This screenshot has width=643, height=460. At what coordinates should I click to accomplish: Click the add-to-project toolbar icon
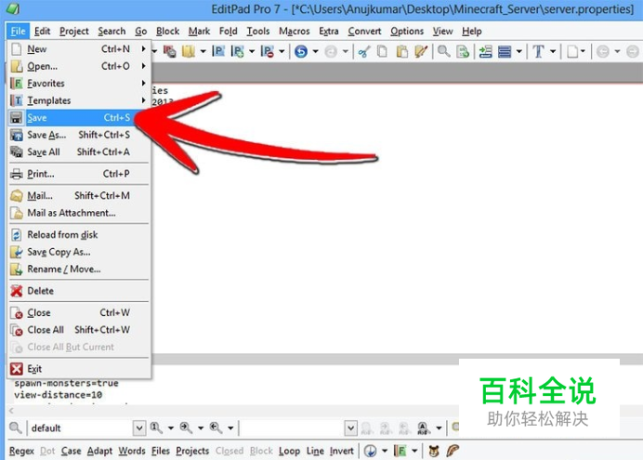238,51
